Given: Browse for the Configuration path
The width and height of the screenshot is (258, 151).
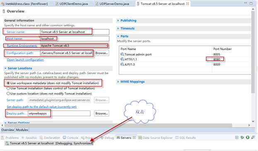Looking at the screenshot, I should tap(101, 53).
